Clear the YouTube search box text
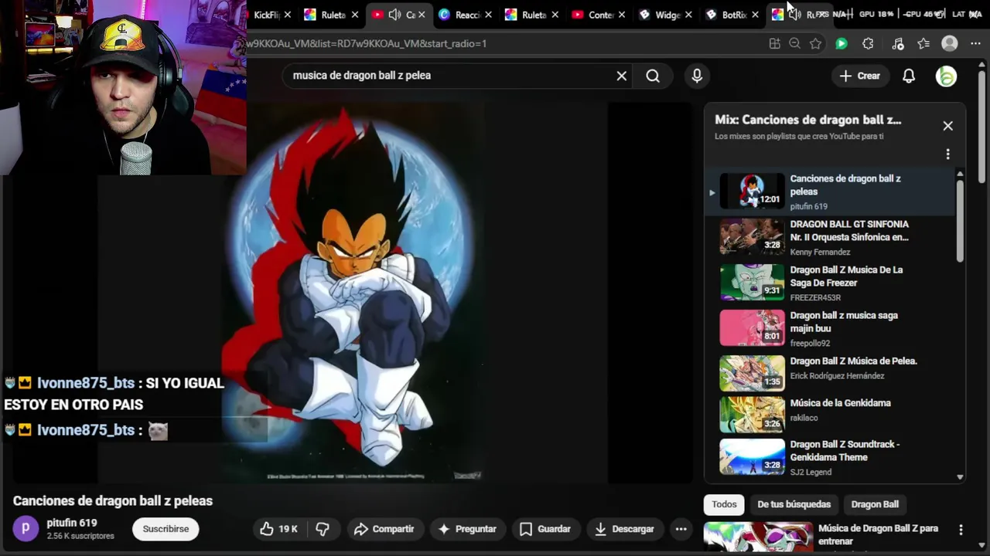Screen dimensions: 990x556 [x=621, y=76]
